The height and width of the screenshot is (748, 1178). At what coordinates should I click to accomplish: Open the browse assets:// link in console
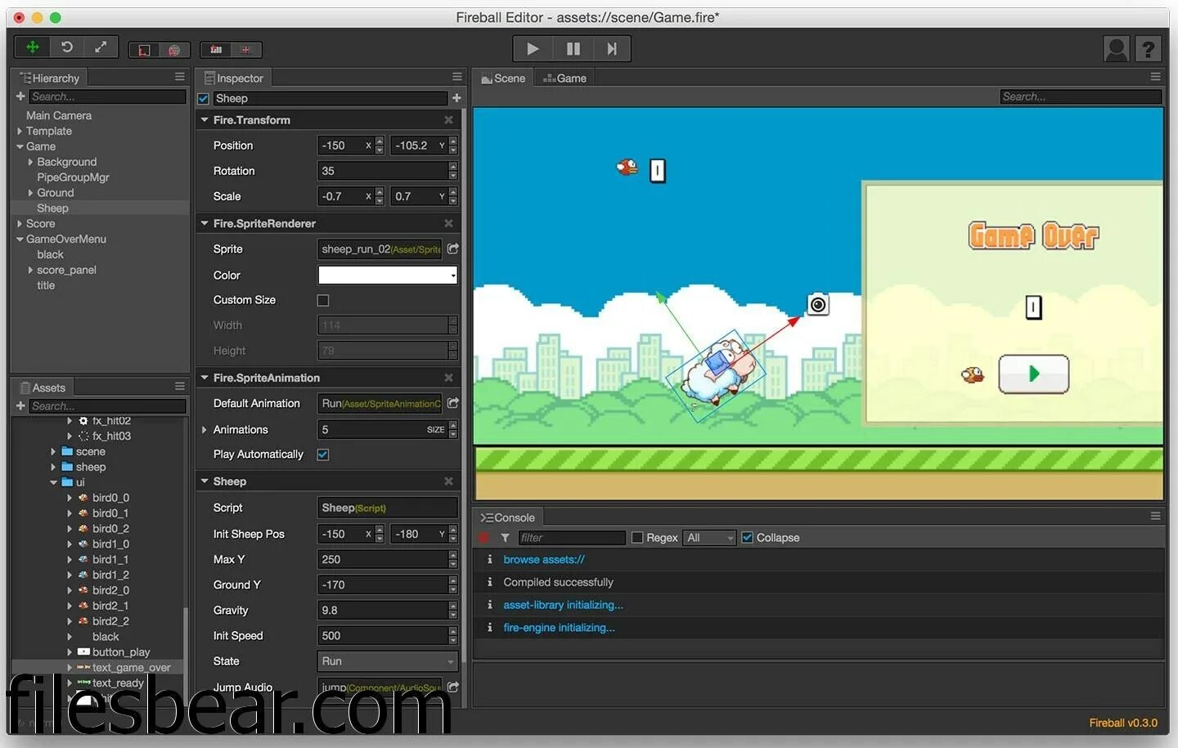click(x=544, y=560)
